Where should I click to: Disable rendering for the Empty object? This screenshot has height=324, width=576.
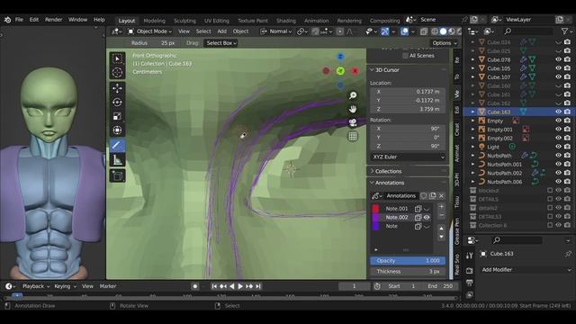568,121
